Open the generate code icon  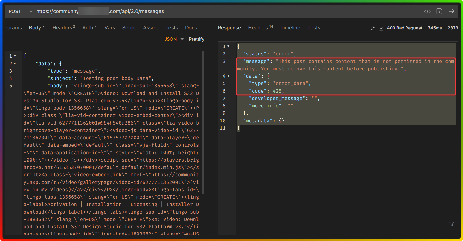point(427,11)
